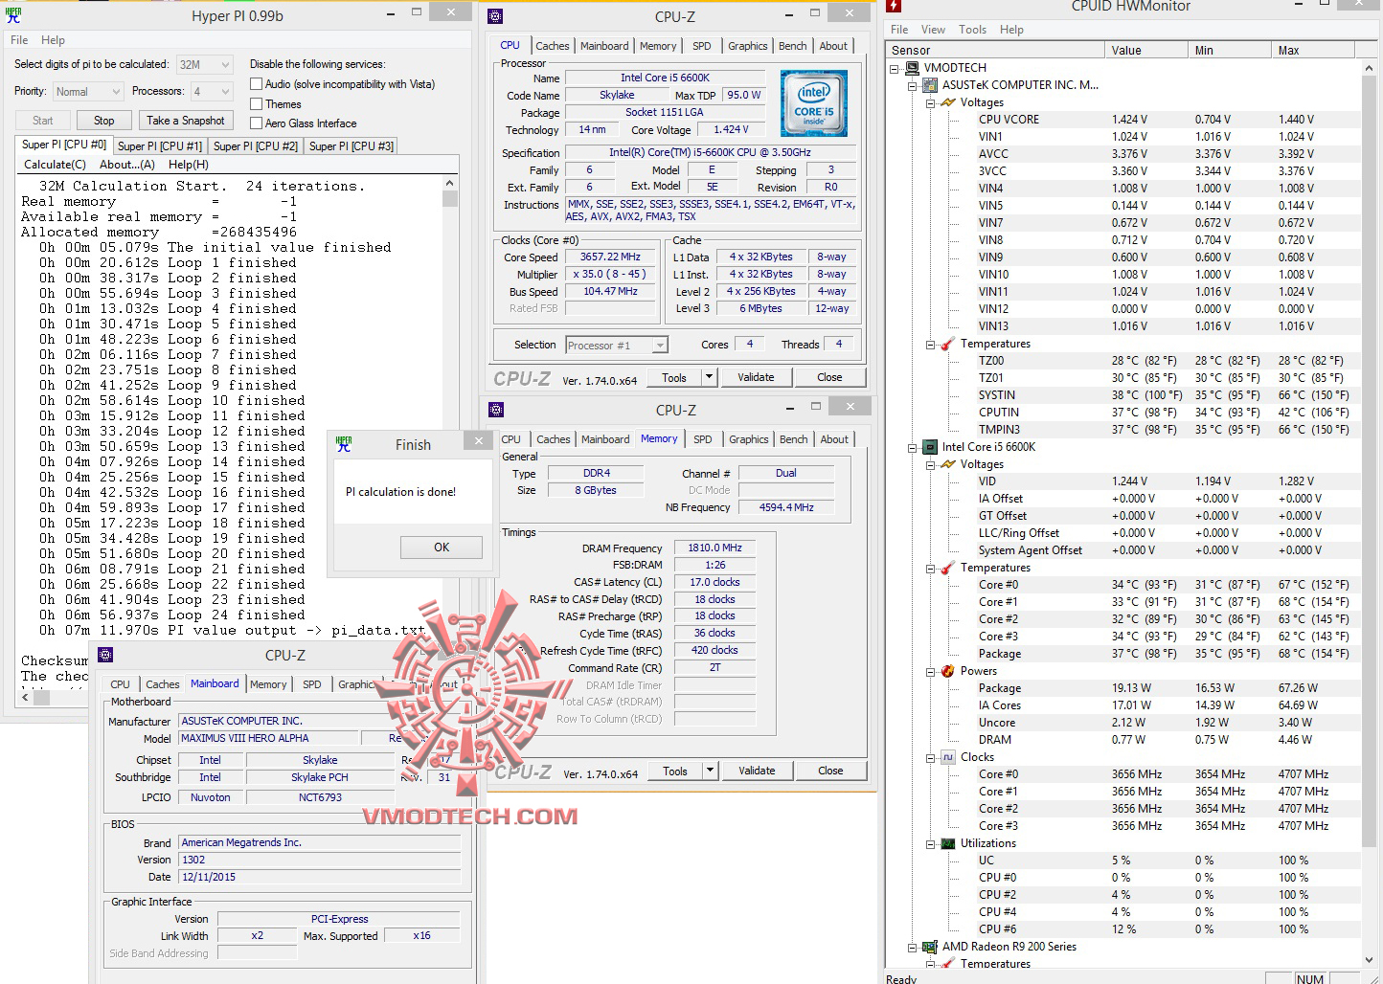This screenshot has width=1383, height=984.
Task: Switch to Super PI [CPU #1] tab
Action: tap(160, 146)
